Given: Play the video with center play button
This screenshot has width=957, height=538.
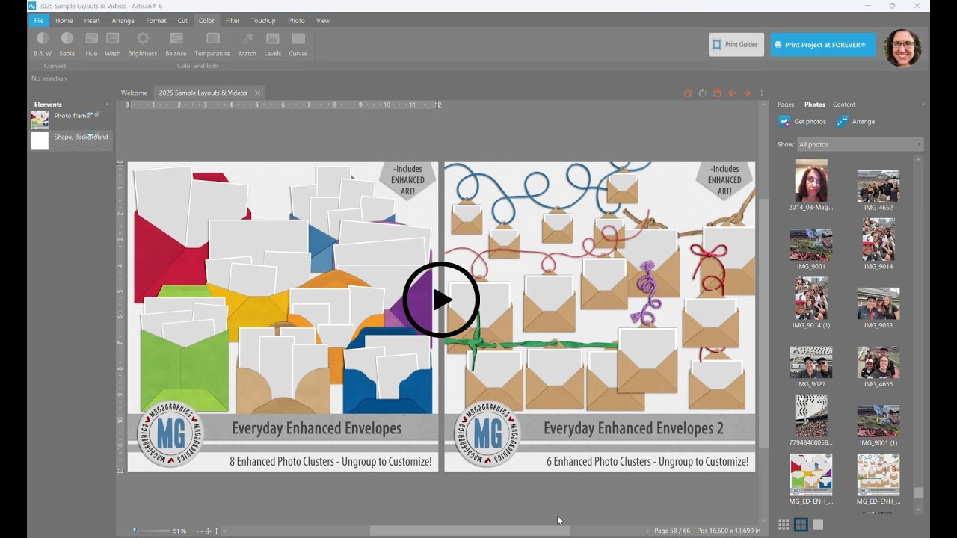Looking at the screenshot, I should (441, 300).
